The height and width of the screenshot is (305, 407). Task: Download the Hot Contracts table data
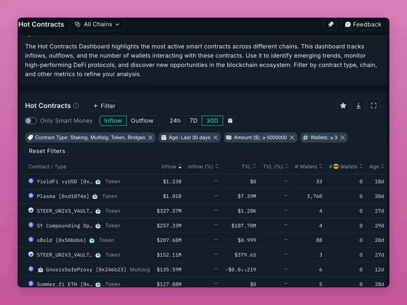click(x=358, y=106)
